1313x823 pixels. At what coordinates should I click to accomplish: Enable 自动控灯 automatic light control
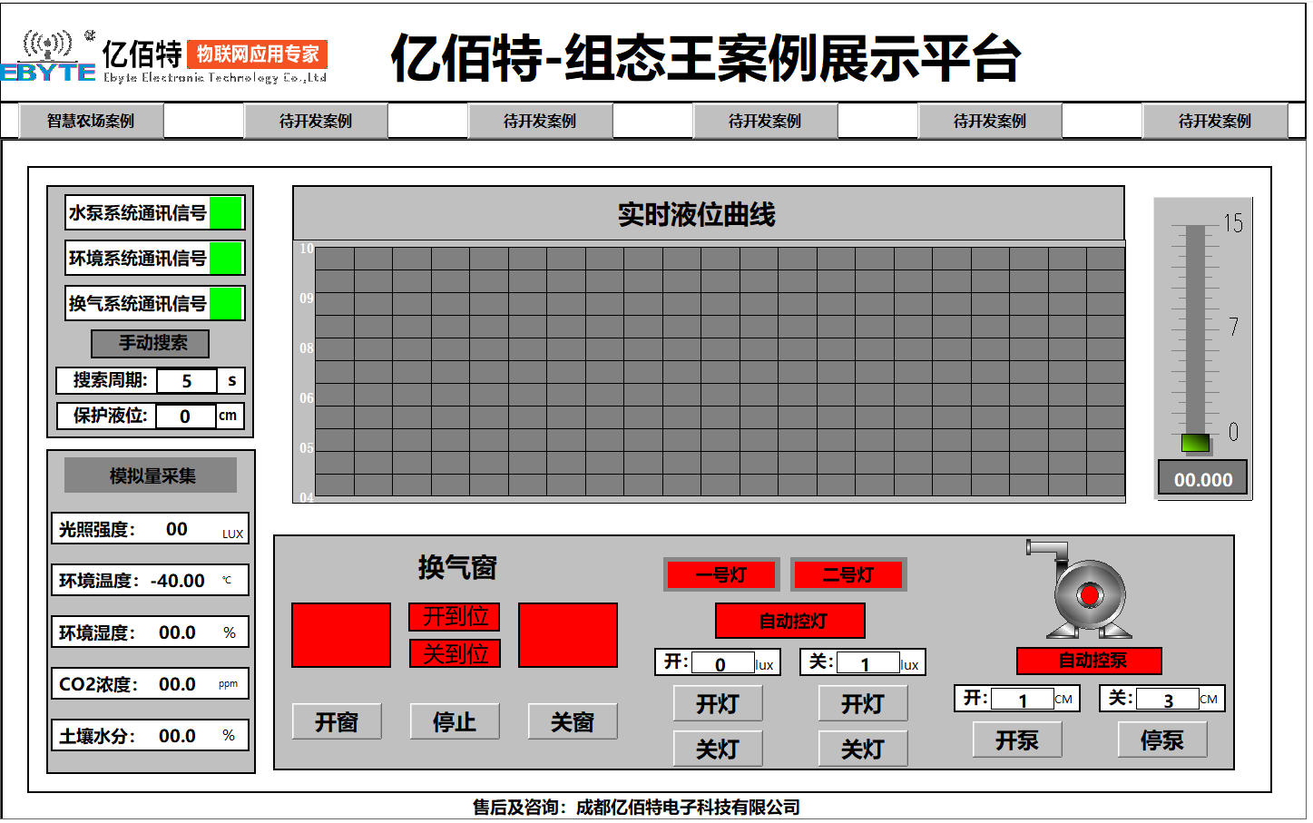789,621
